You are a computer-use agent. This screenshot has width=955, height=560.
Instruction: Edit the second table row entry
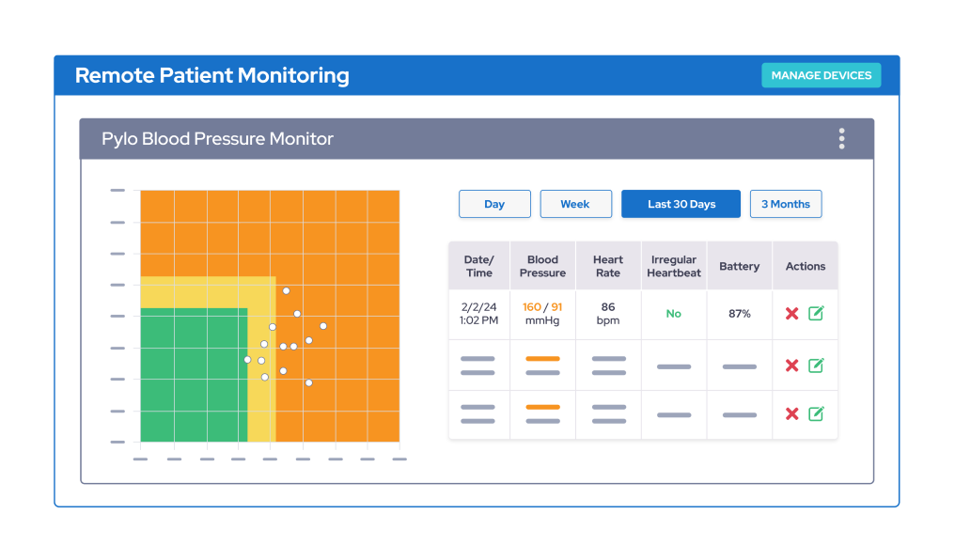pos(819,365)
